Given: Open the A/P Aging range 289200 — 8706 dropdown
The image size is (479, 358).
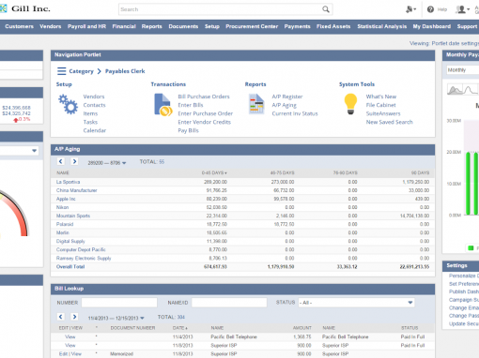Looking at the screenshot, I should click(107, 163).
